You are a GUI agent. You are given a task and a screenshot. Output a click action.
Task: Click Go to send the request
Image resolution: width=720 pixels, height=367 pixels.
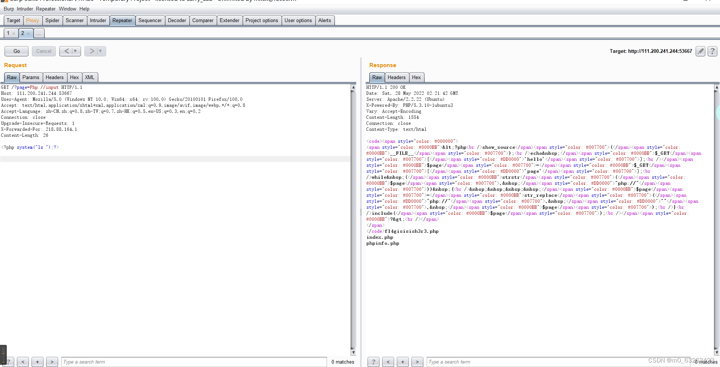click(16, 51)
